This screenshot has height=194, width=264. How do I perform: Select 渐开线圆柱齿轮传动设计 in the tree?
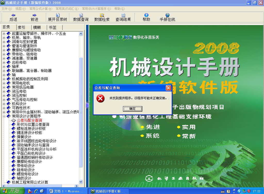click(x=37, y=141)
